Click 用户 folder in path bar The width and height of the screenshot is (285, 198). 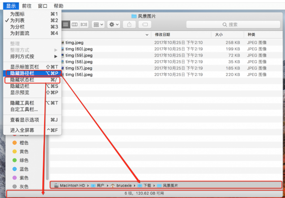(x=98, y=186)
